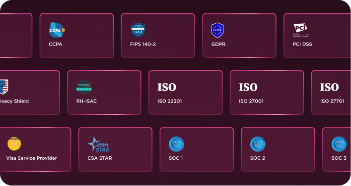Select the FIPS 140-2 text label
Screen dimensions: 351x186
coord(143,45)
